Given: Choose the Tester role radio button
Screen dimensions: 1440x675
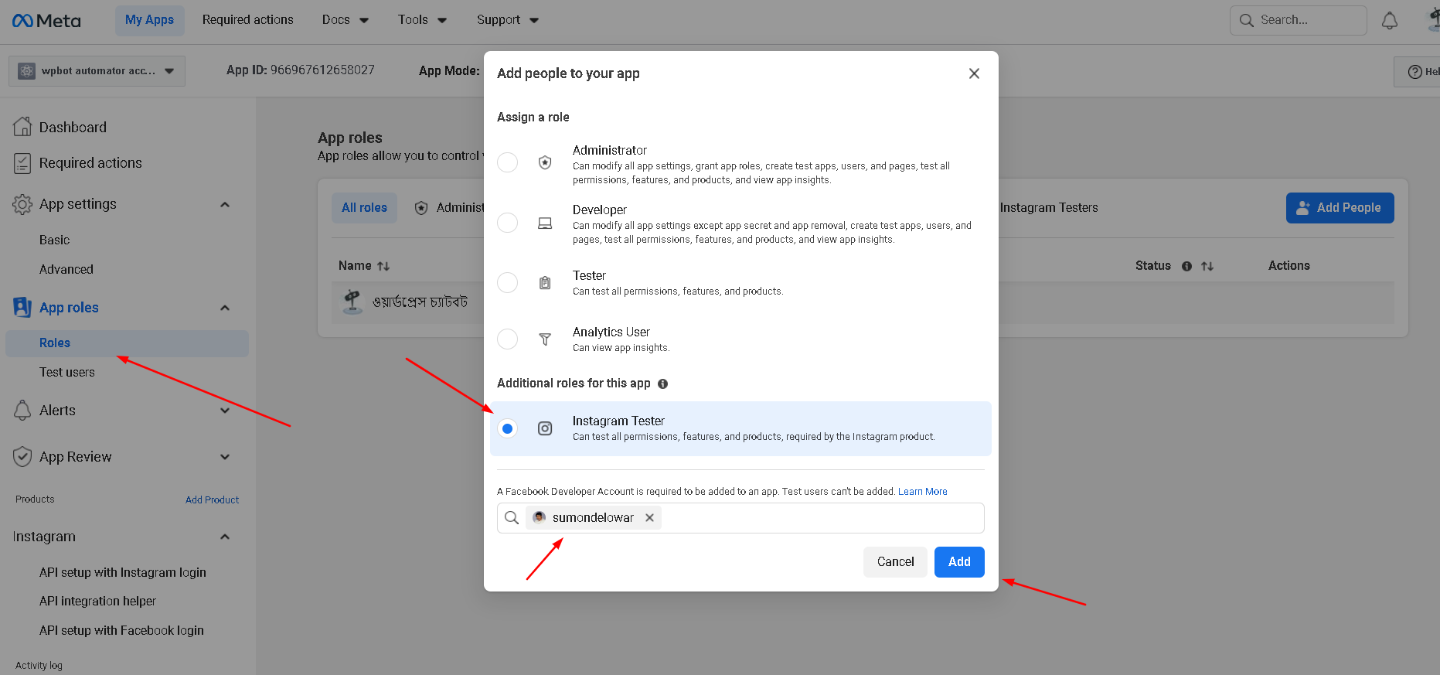Looking at the screenshot, I should click(507, 282).
